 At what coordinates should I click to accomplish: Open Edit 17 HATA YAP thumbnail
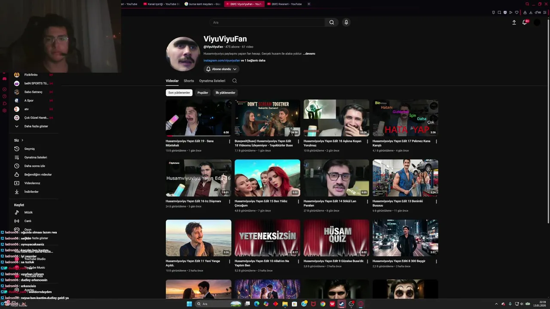tap(405, 118)
